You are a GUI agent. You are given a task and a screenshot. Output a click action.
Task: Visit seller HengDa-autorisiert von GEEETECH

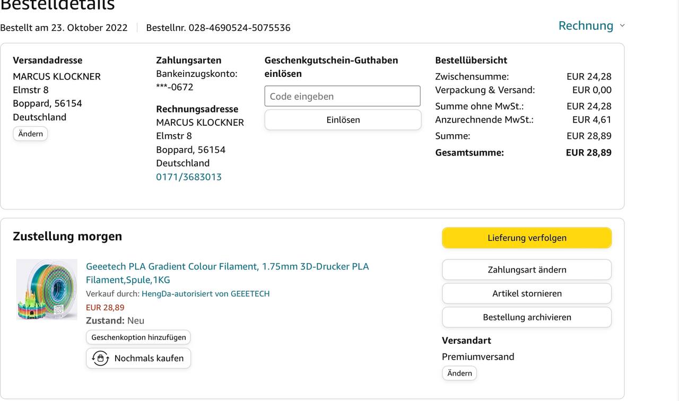tap(205, 293)
